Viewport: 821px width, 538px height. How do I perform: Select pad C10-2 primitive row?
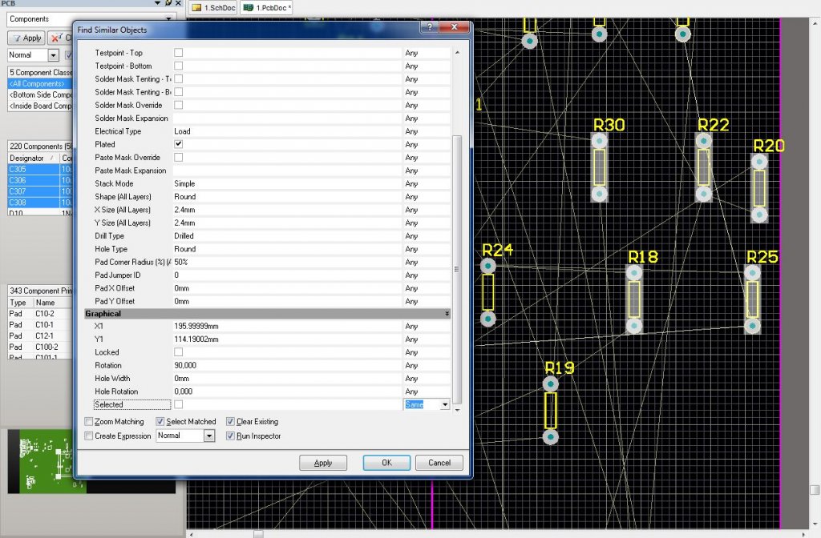40,314
